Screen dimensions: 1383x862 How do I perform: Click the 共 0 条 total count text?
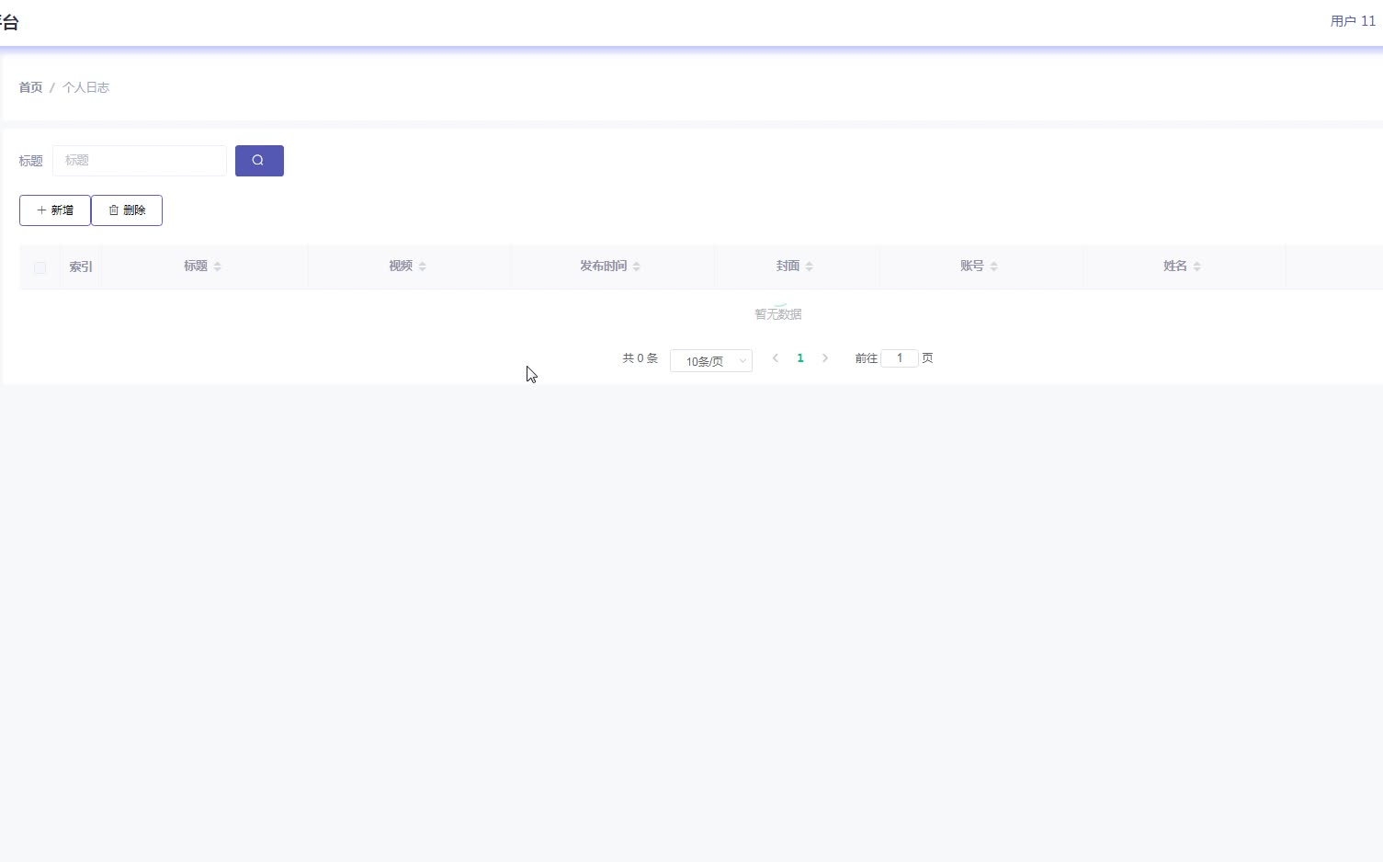(640, 358)
